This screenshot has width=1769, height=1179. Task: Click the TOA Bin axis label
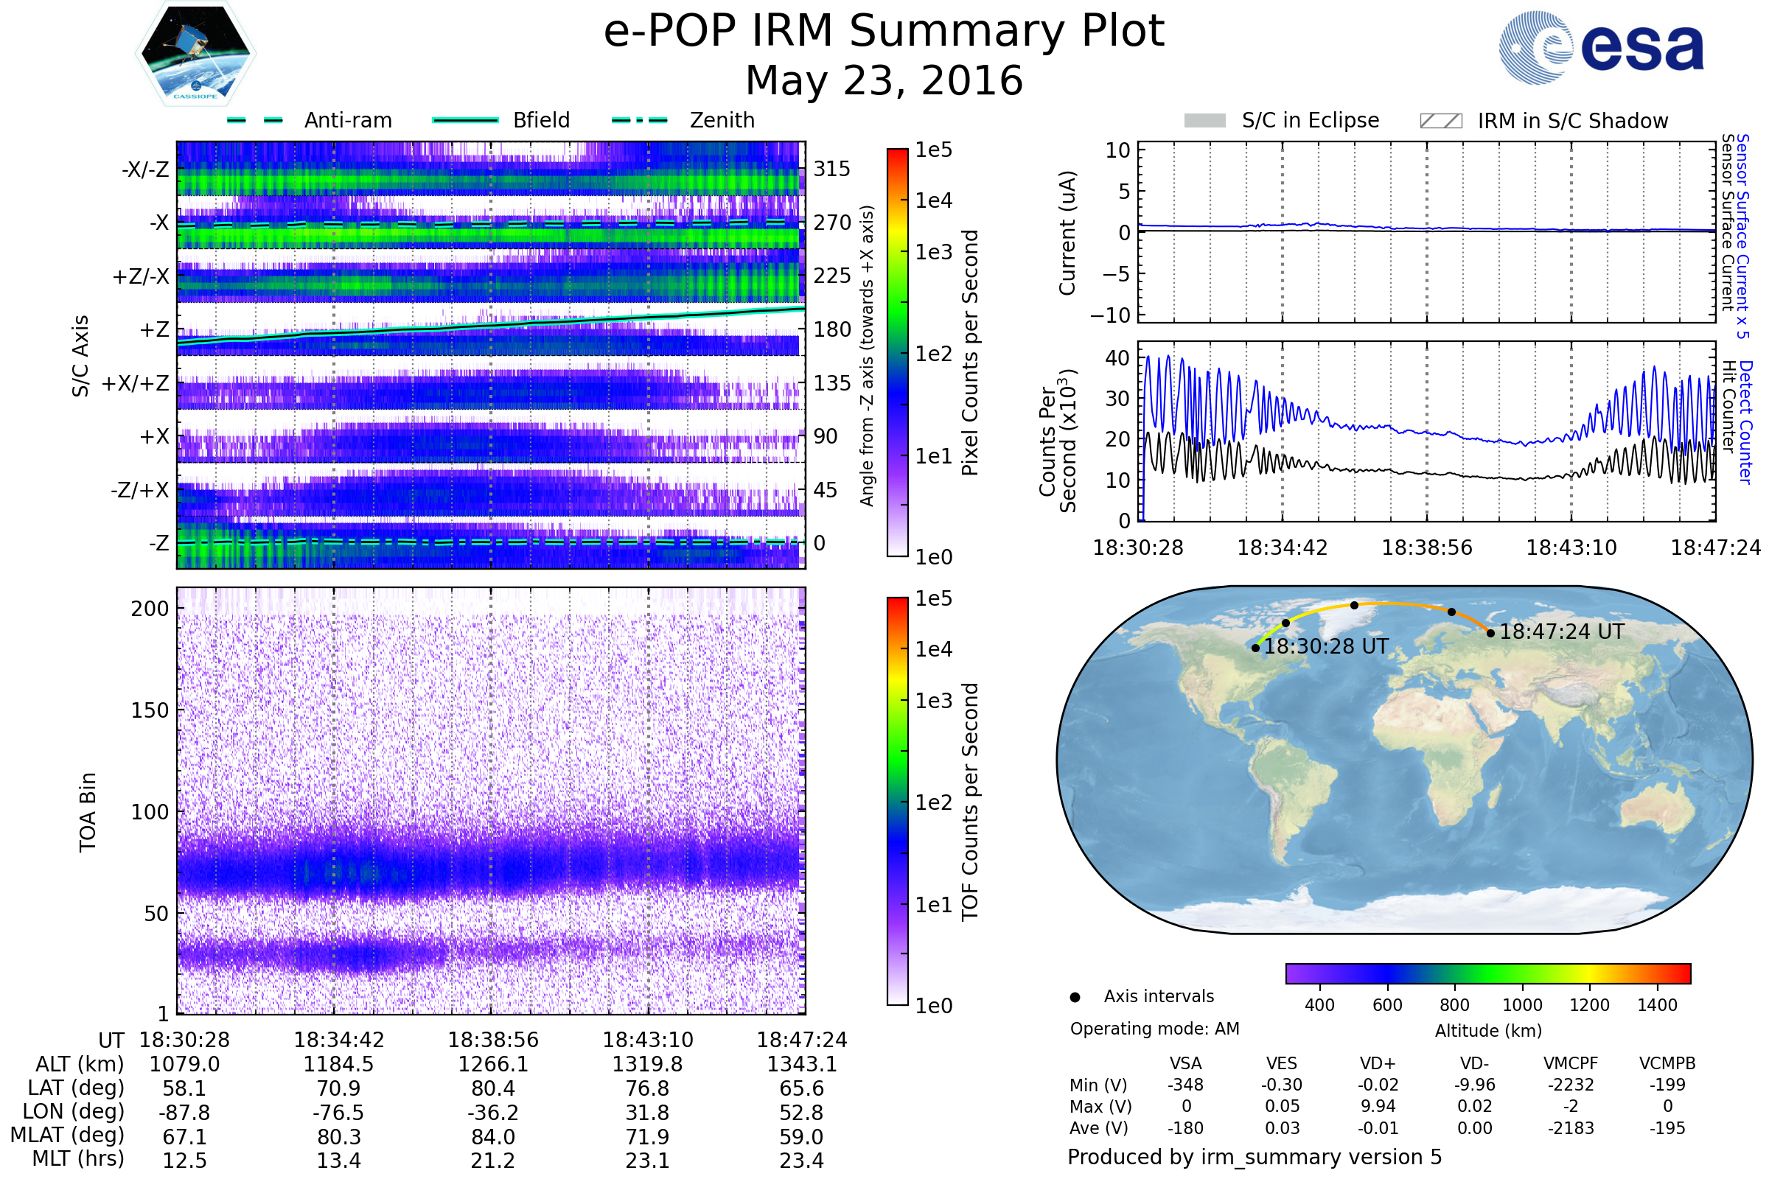(87, 812)
